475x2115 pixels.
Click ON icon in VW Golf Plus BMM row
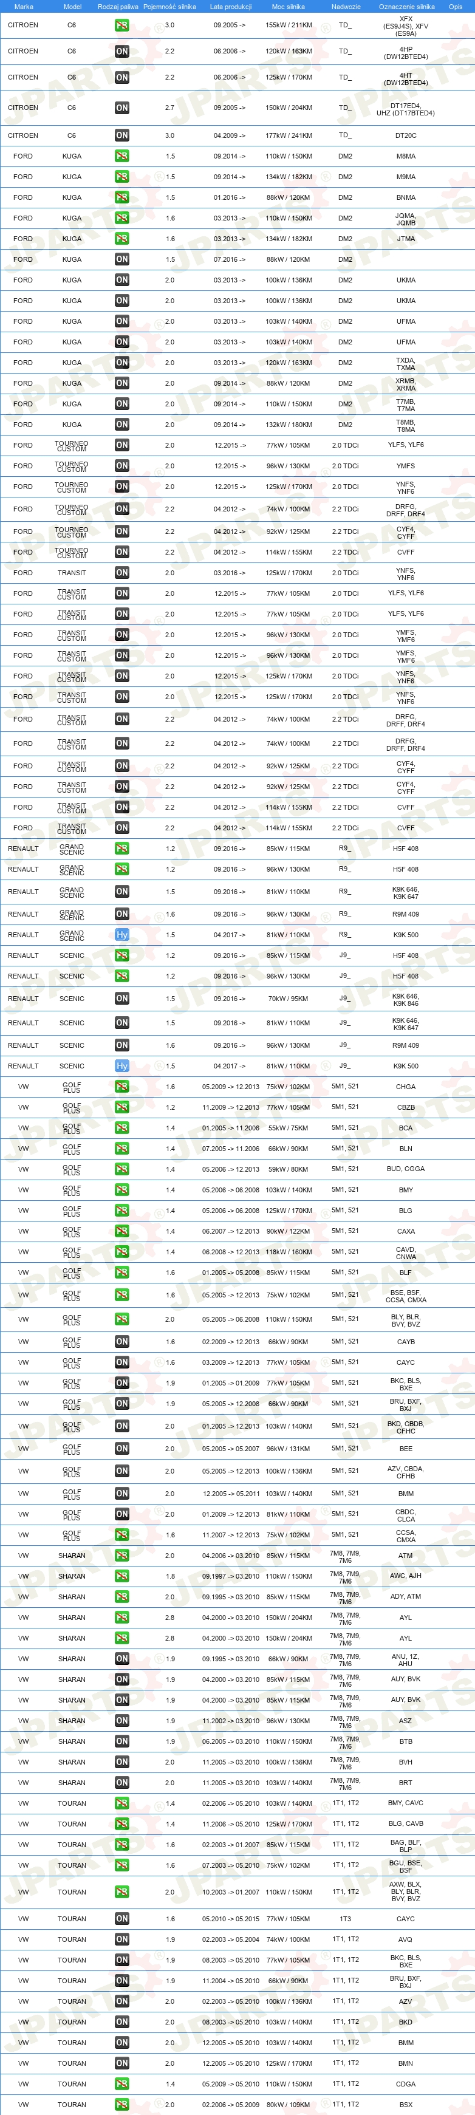point(121,1494)
